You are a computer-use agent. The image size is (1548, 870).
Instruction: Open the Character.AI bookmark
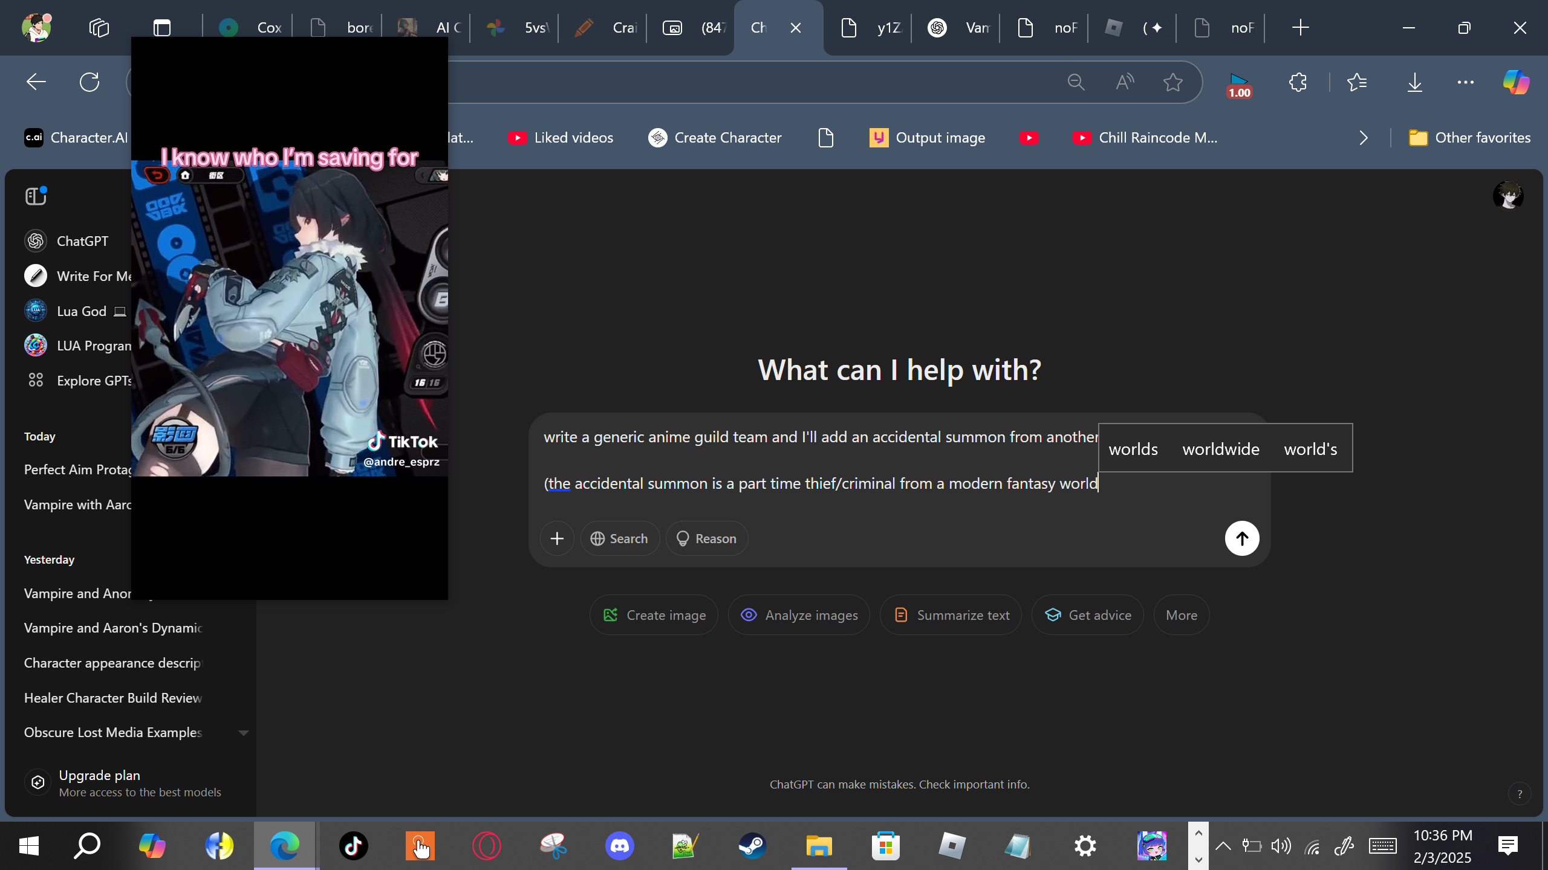pos(76,138)
